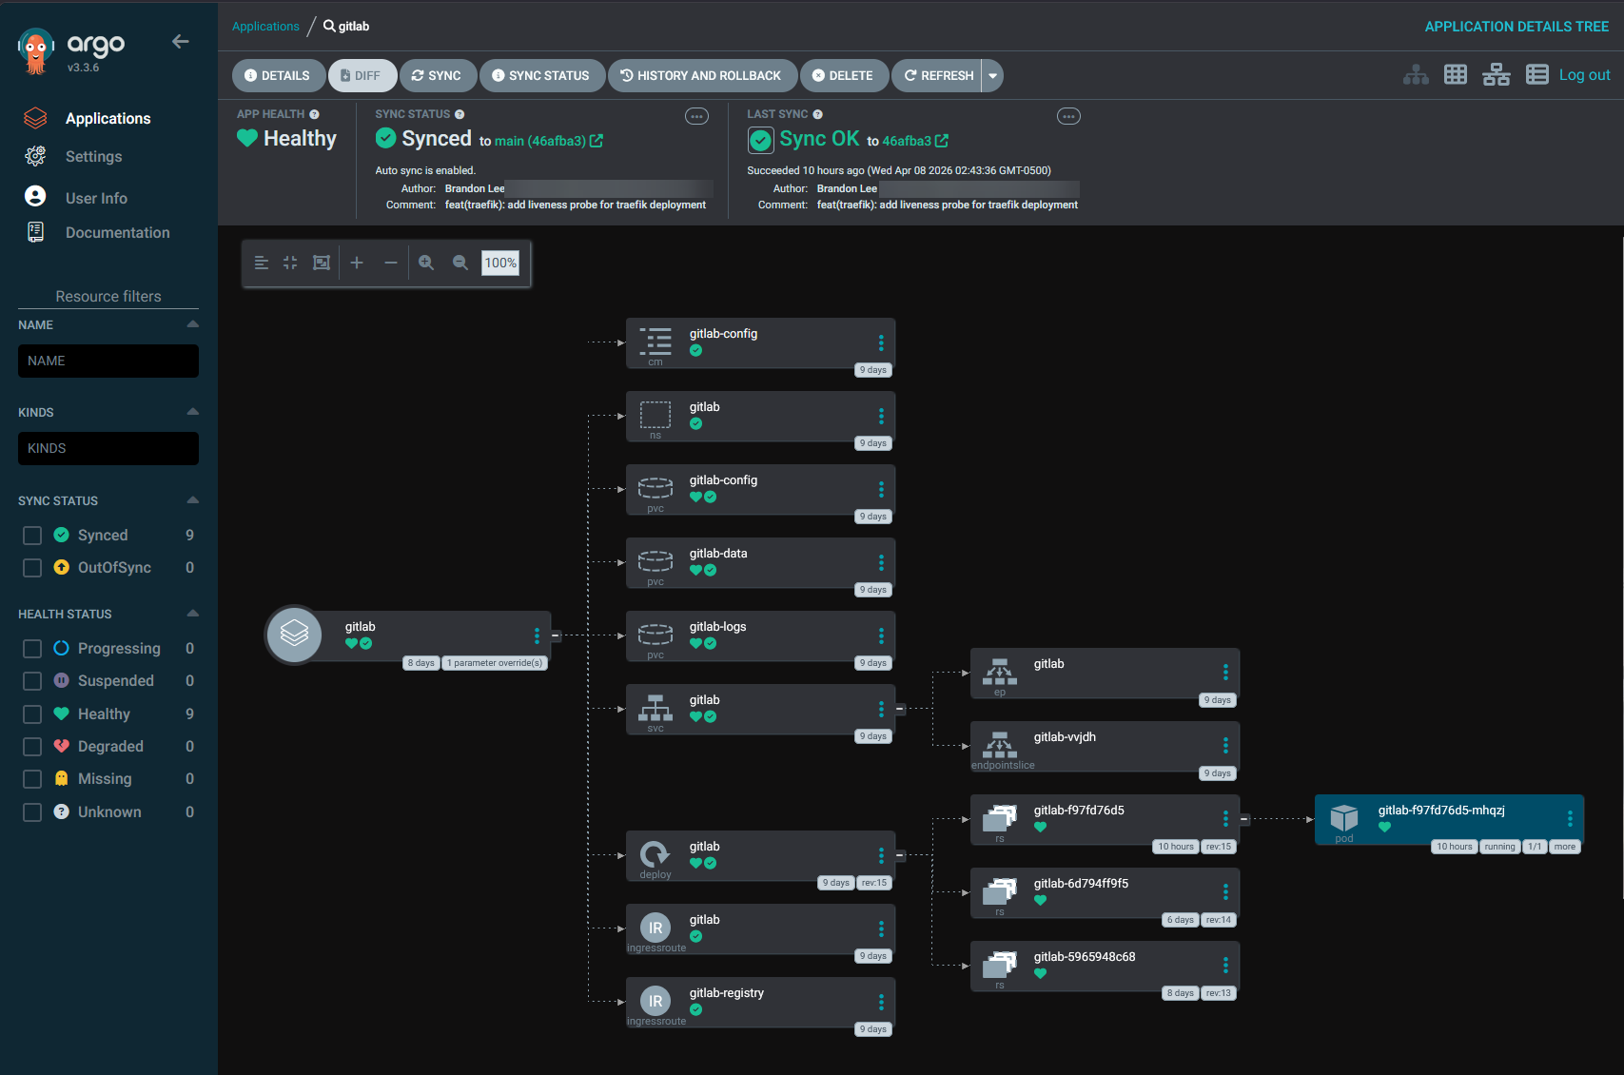Refresh the application state
The image size is (1624, 1075).
tap(937, 76)
